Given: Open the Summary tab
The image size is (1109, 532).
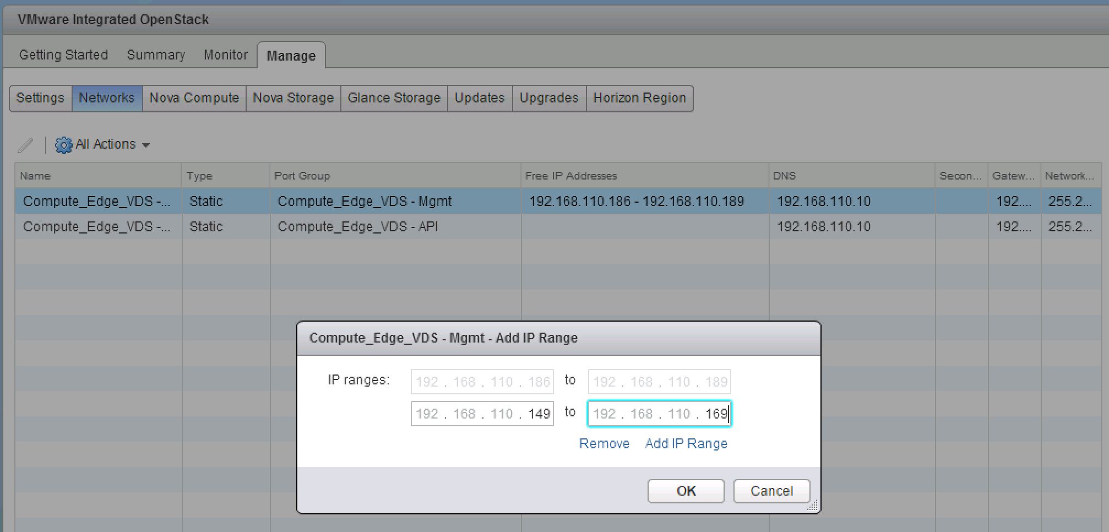Looking at the screenshot, I should tap(156, 55).
